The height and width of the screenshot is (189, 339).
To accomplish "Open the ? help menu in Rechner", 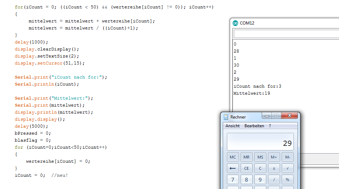I will click(270, 126).
